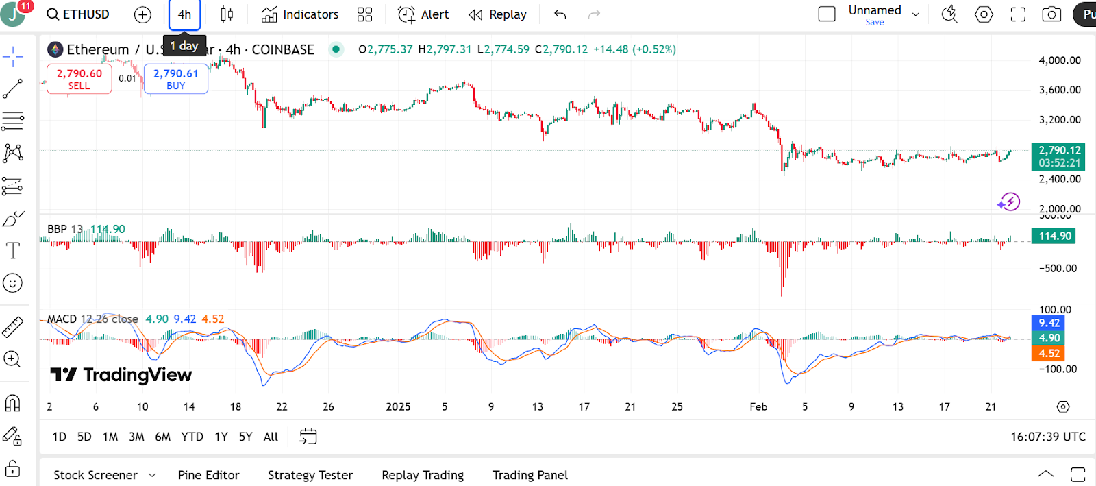The height and width of the screenshot is (486, 1096).
Task: Create a new Alert
Action: 423,14
